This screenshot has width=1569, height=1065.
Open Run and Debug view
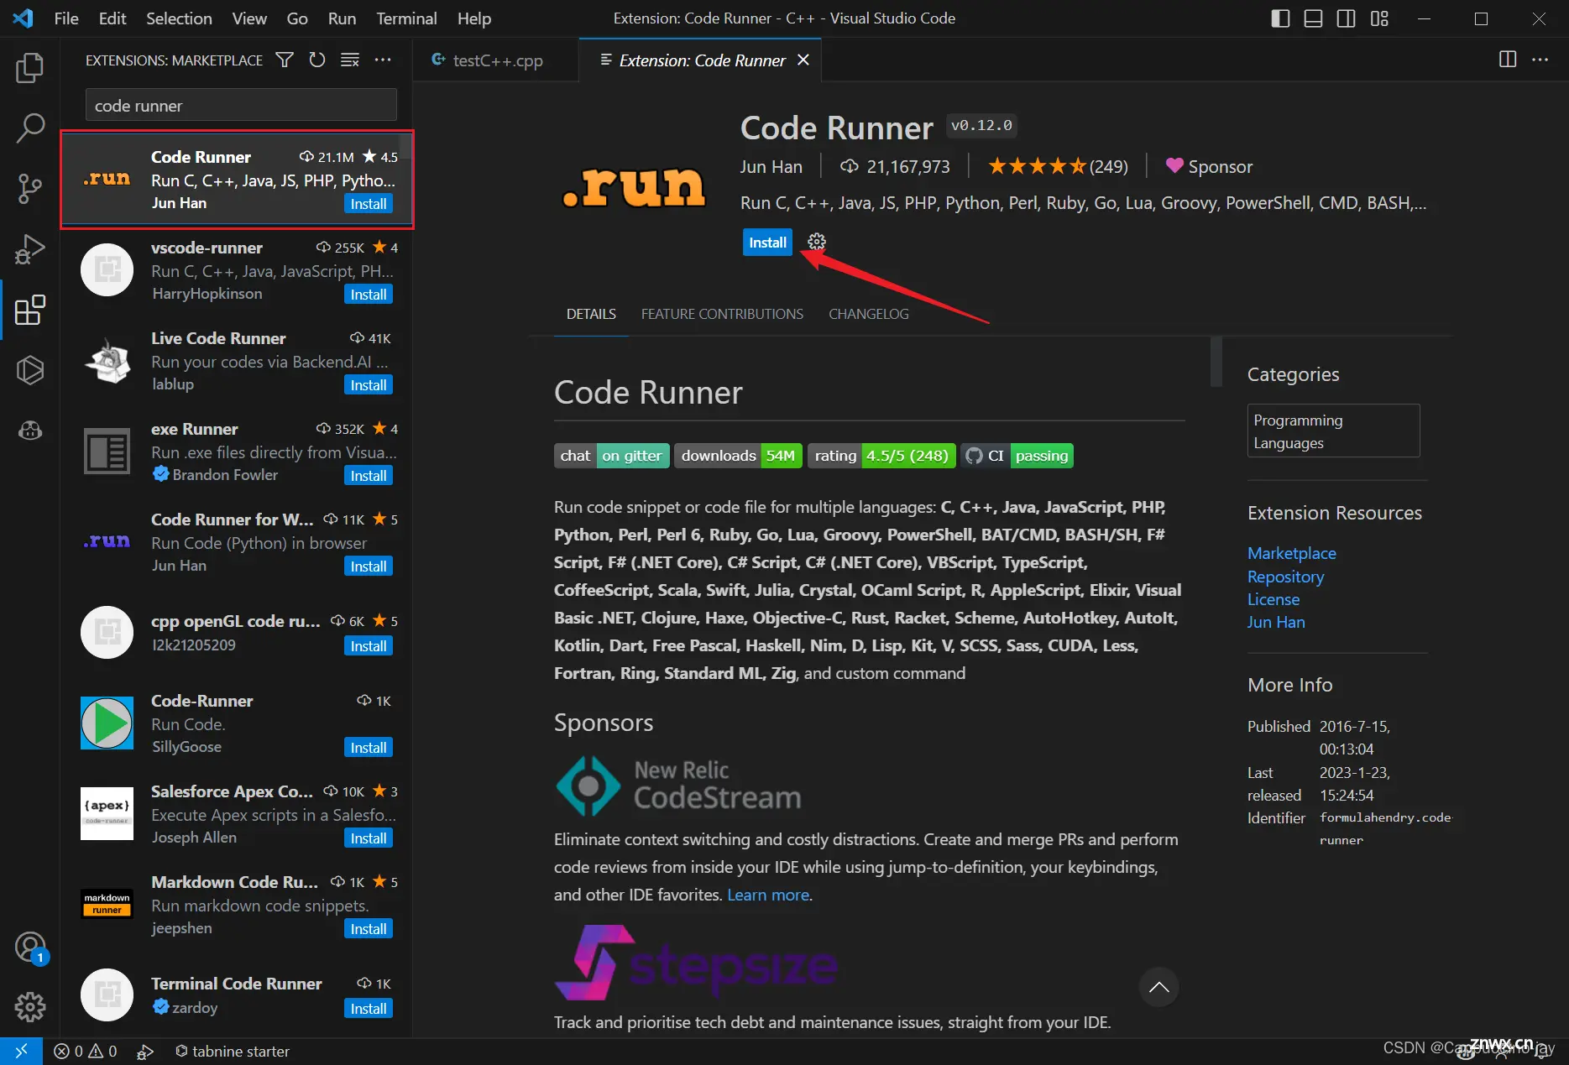click(29, 249)
